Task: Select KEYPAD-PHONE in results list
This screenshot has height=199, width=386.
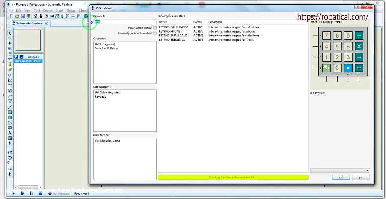Action: [x=169, y=31]
